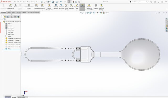
Task: Select the Origin item
Action: [9, 36]
